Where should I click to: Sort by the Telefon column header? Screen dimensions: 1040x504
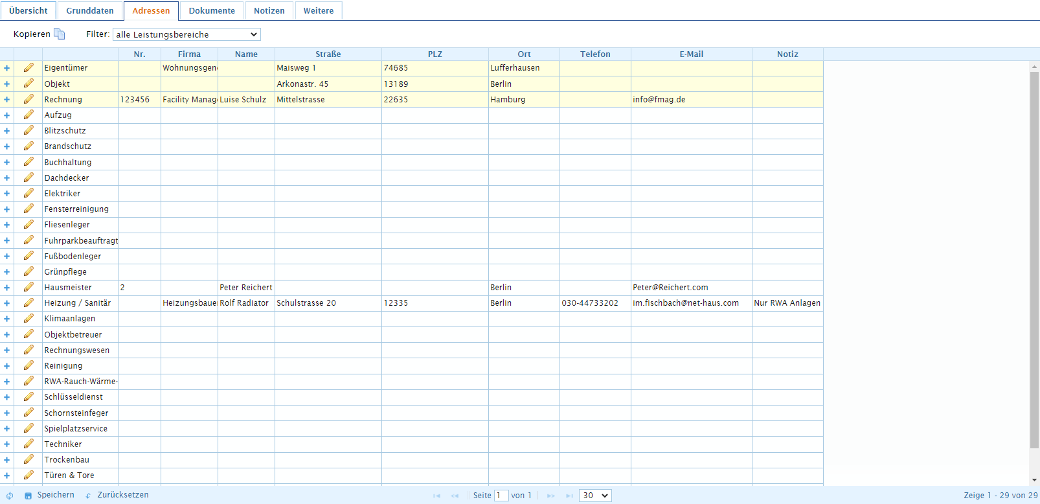(595, 54)
